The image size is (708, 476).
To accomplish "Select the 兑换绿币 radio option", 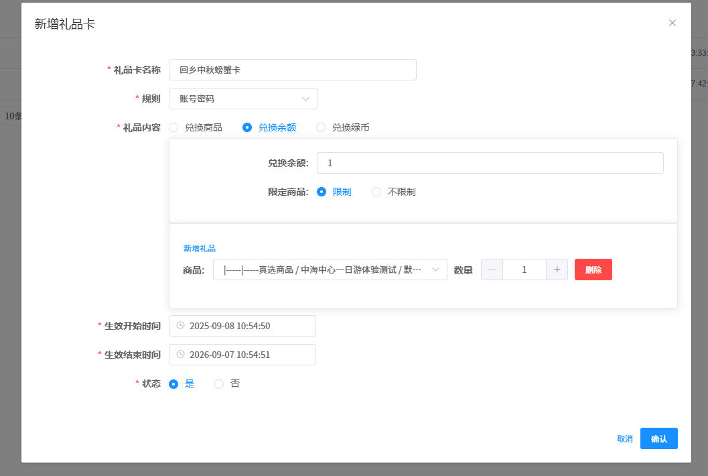I will [321, 127].
